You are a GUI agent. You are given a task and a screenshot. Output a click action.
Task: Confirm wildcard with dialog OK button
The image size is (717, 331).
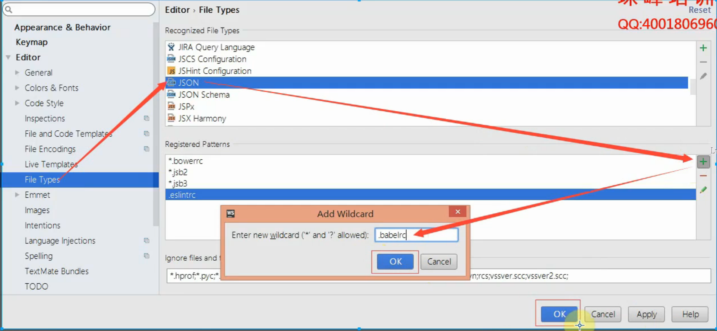coord(395,261)
